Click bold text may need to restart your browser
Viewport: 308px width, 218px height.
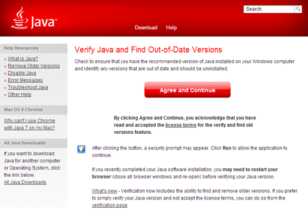185,173
